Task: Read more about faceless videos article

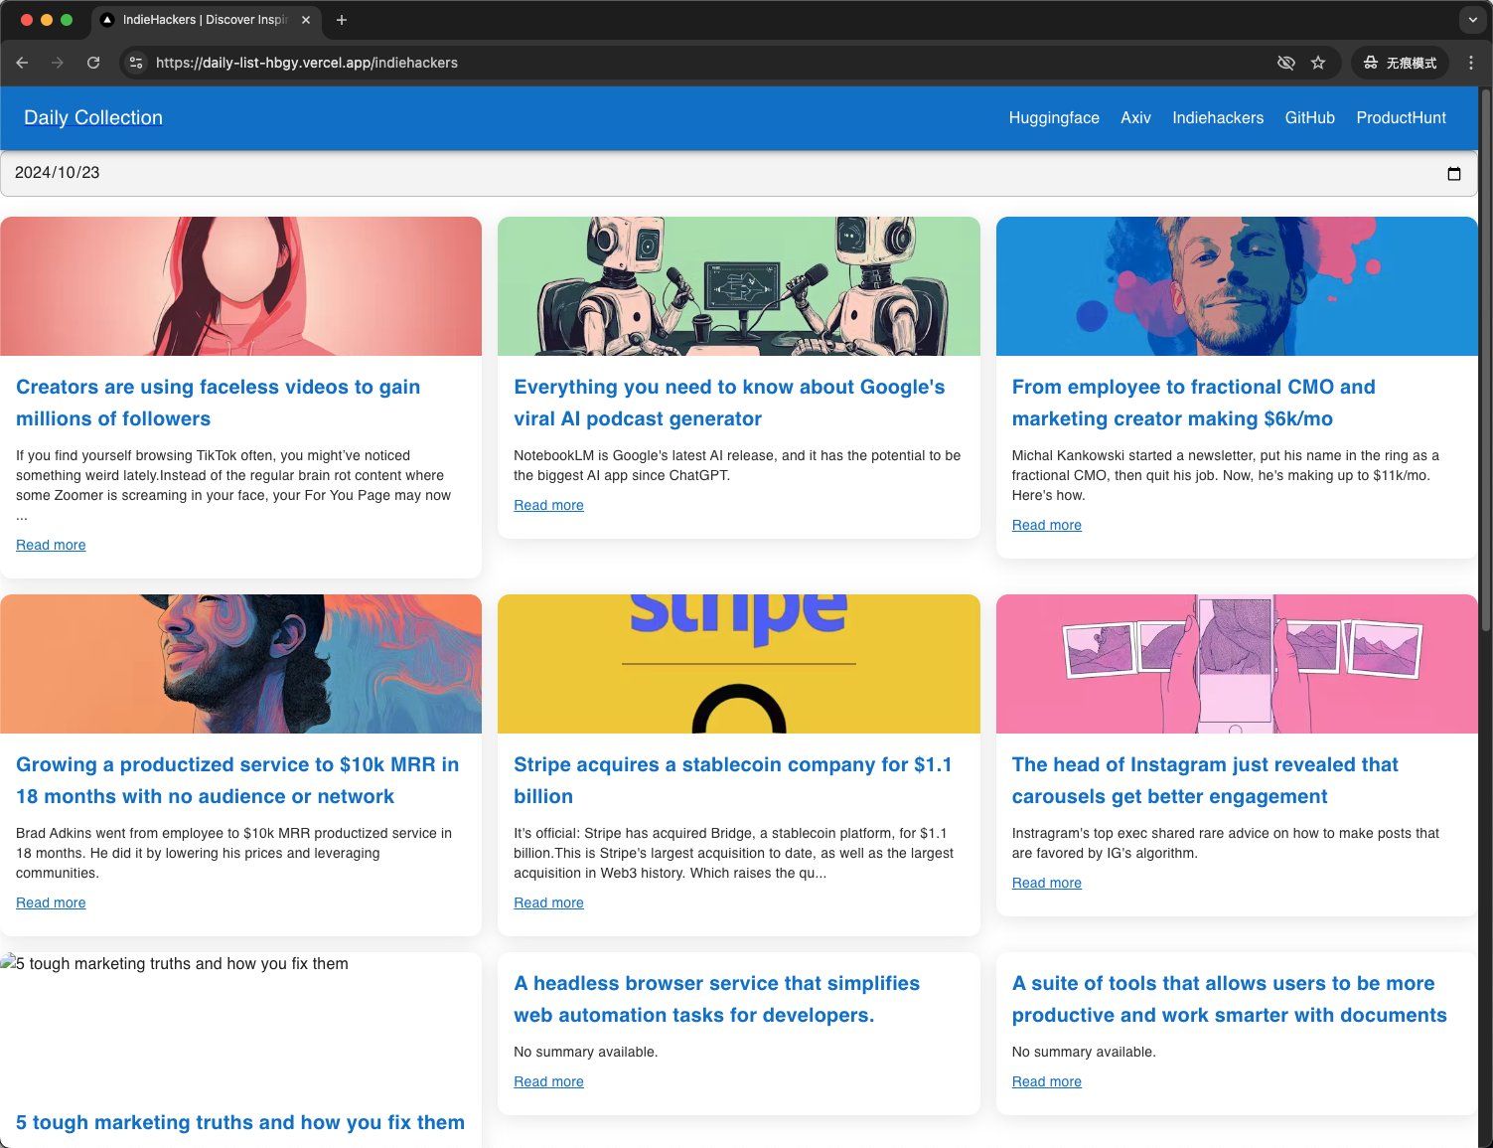Action: pos(51,545)
